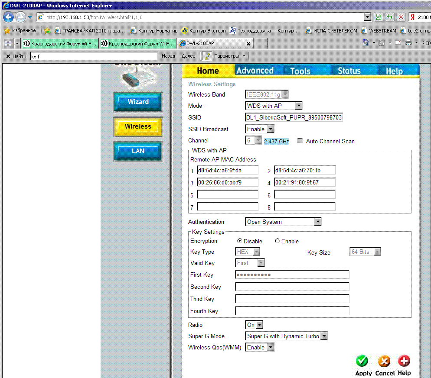Open the WEBSTREAM favorites link
The image size is (431, 378).
point(379,30)
